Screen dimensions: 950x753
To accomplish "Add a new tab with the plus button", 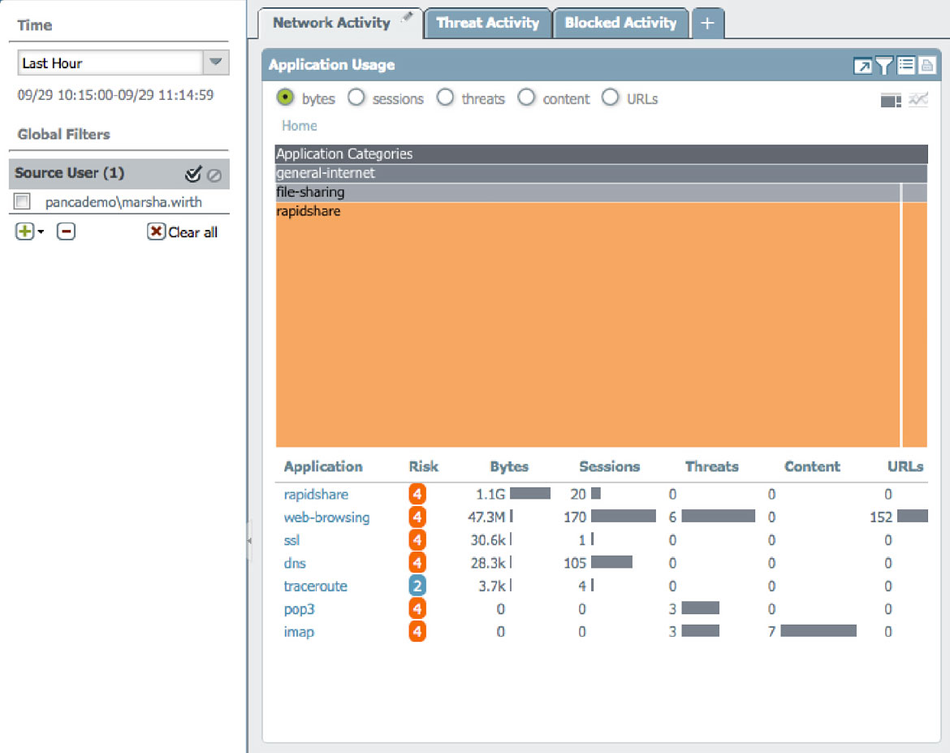I will coord(707,24).
